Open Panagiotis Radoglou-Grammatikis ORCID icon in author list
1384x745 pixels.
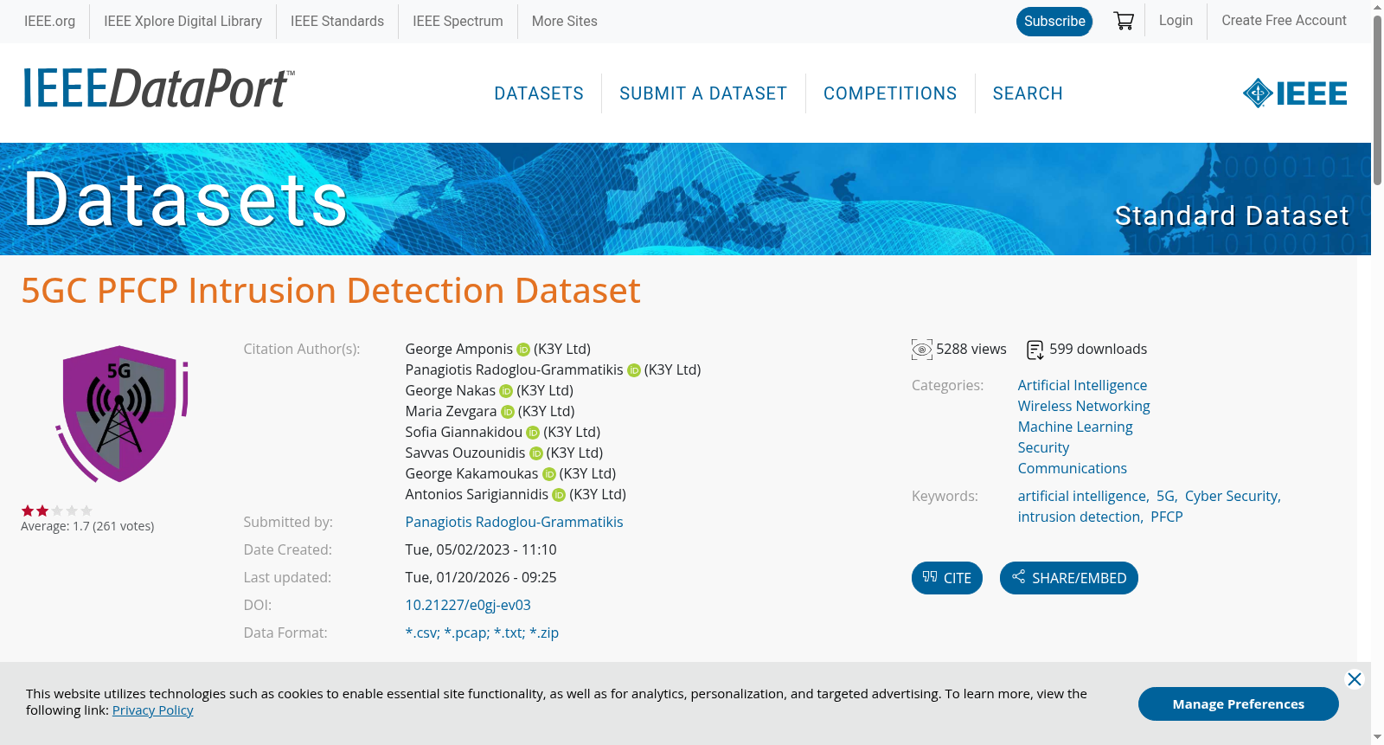pyautogui.click(x=634, y=370)
